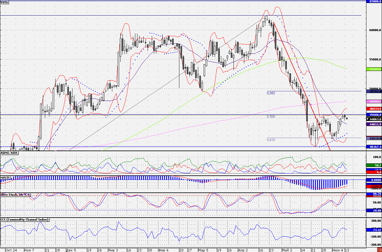
Task: Click the Июн 4 date on time axis
Action: pyautogui.click(x=337, y=250)
